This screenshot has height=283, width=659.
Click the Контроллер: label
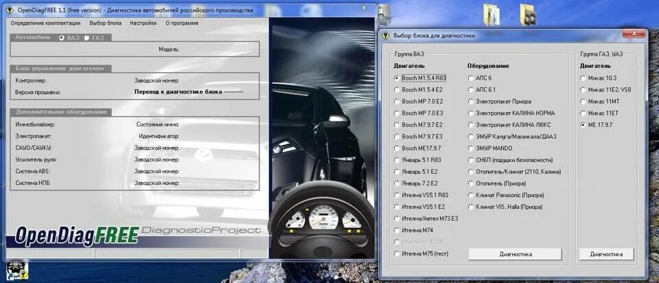[31, 80]
